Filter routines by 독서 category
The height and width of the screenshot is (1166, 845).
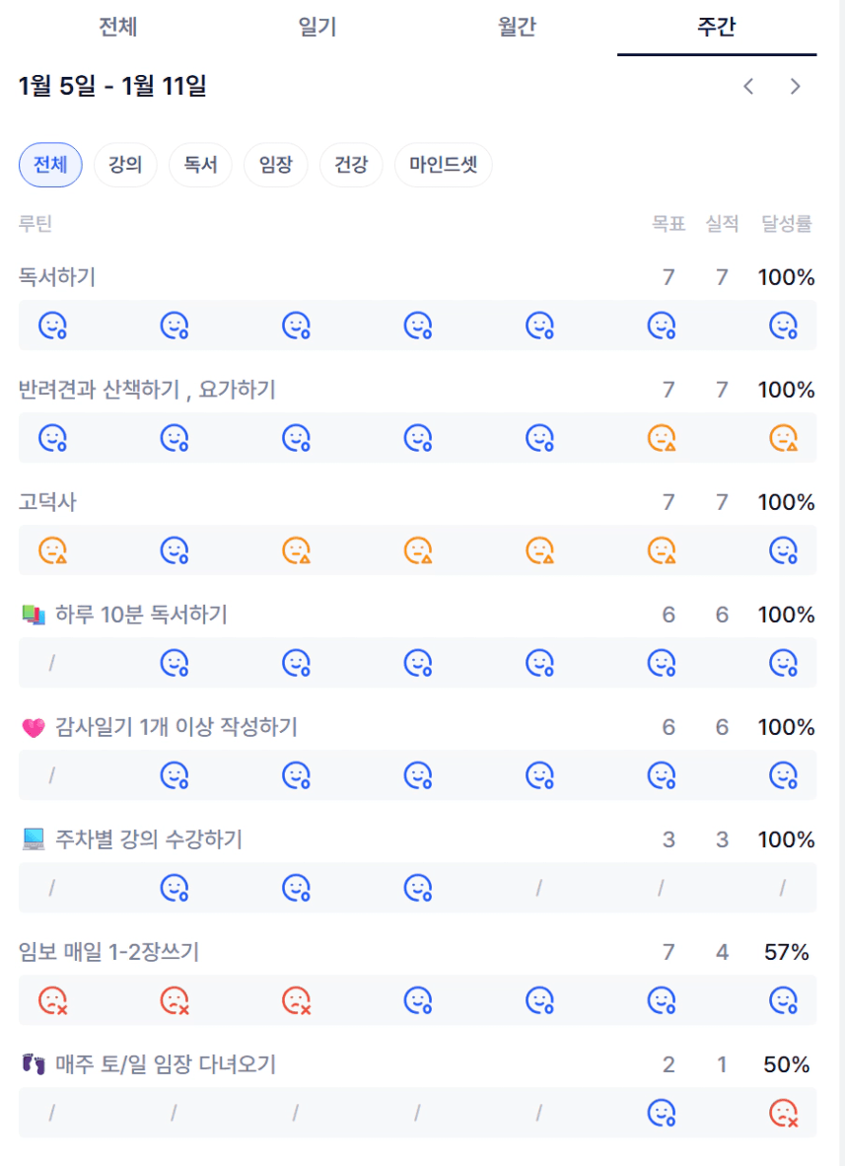click(x=200, y=165)
